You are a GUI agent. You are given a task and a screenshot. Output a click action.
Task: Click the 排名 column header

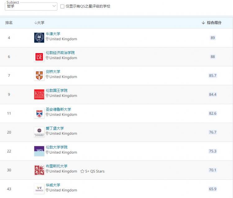pyautogui.click(x=9, y=23)
